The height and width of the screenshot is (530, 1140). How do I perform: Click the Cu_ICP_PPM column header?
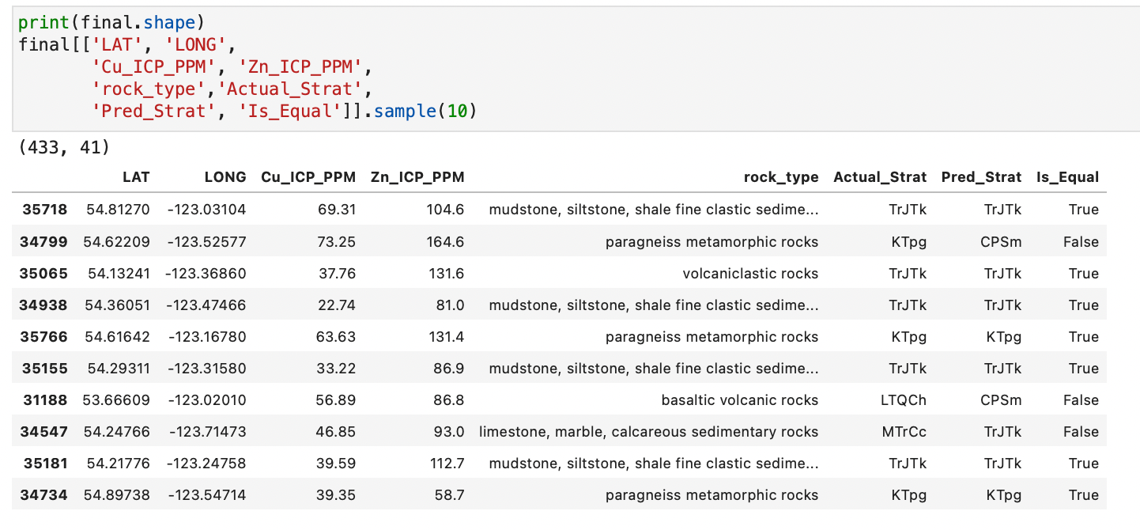coord(308,177)
